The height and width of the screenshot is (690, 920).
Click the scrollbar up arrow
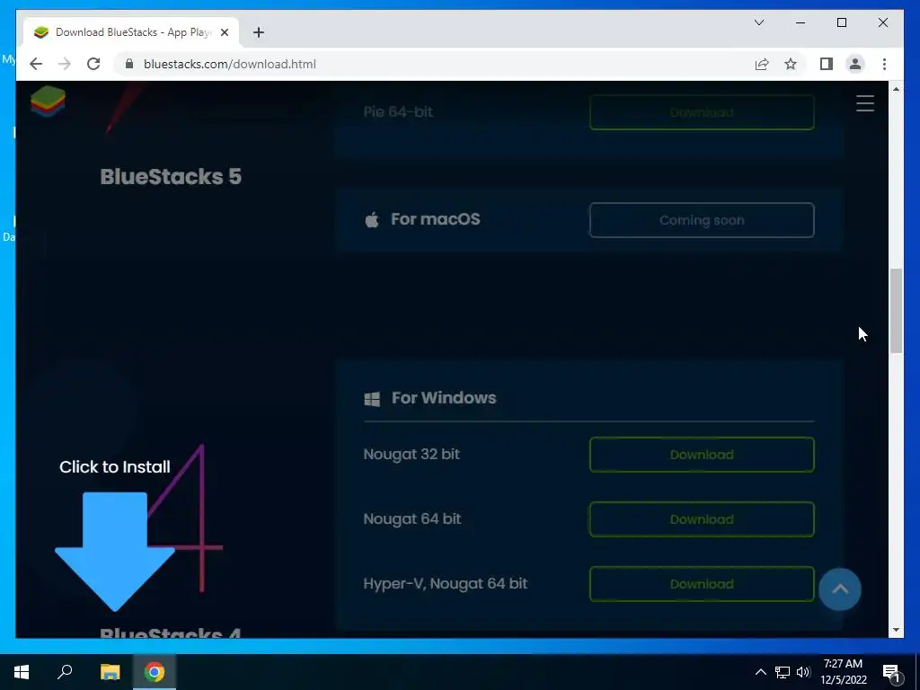pyautogui.click(x=896, y=89)
